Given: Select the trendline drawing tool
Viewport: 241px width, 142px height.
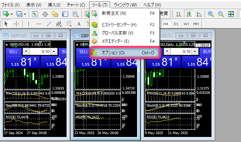Looking at the screenshot, I should pyautogui.click(x=49, y=24).
